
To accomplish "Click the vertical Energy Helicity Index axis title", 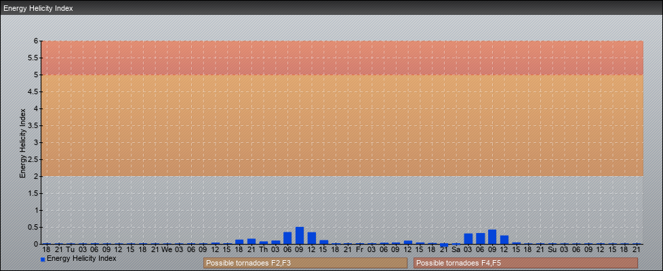I will click(23, 143).
